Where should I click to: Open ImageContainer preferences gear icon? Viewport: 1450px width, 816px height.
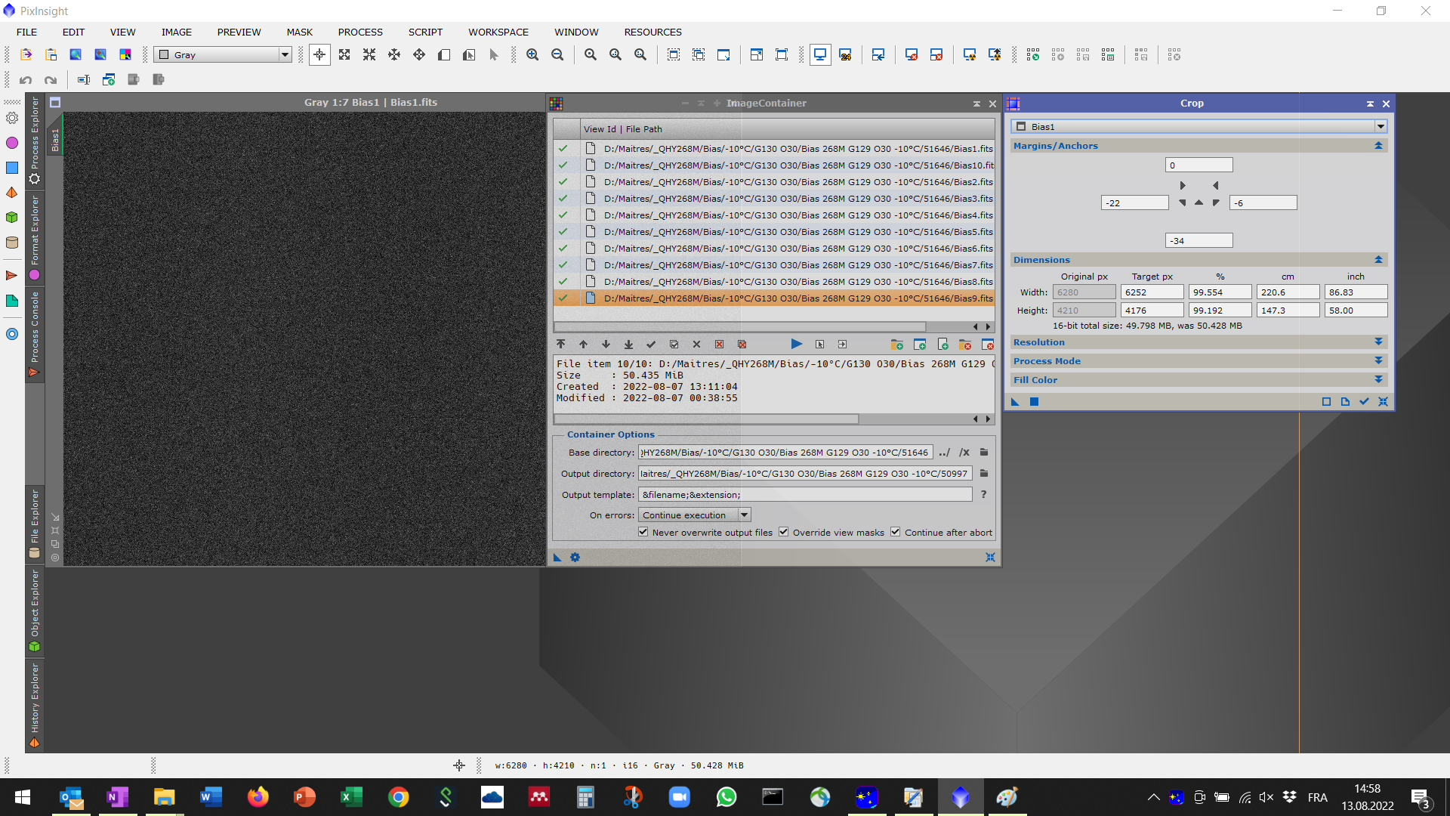point(575,557)
